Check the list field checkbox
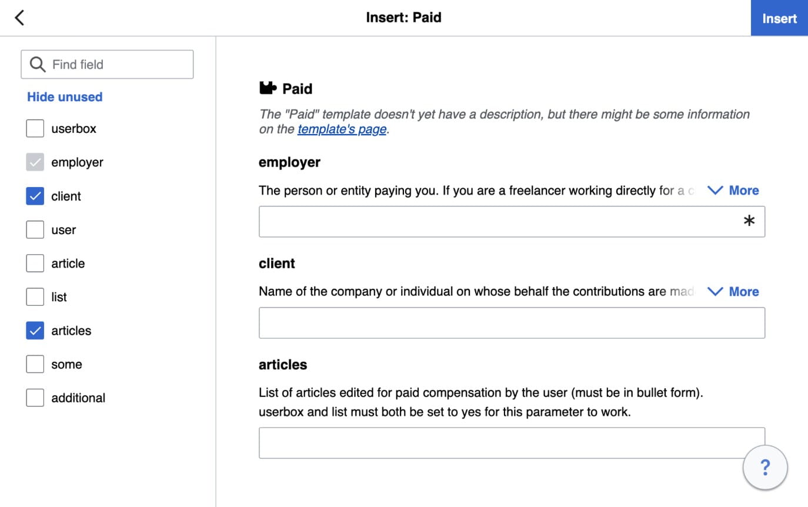The width and height of the screenshot is (808, 507). point(35,297)
